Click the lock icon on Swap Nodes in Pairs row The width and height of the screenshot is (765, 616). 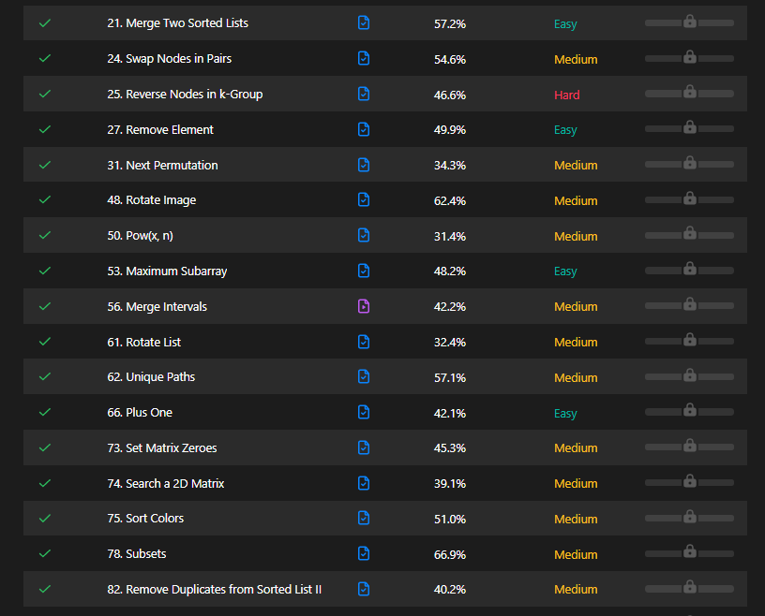tap(689, 57)
